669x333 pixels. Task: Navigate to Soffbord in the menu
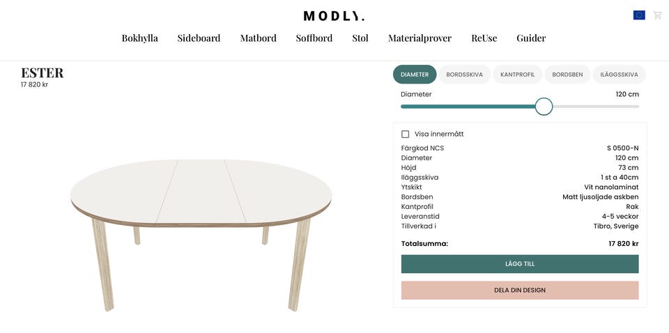pos(314,38)
